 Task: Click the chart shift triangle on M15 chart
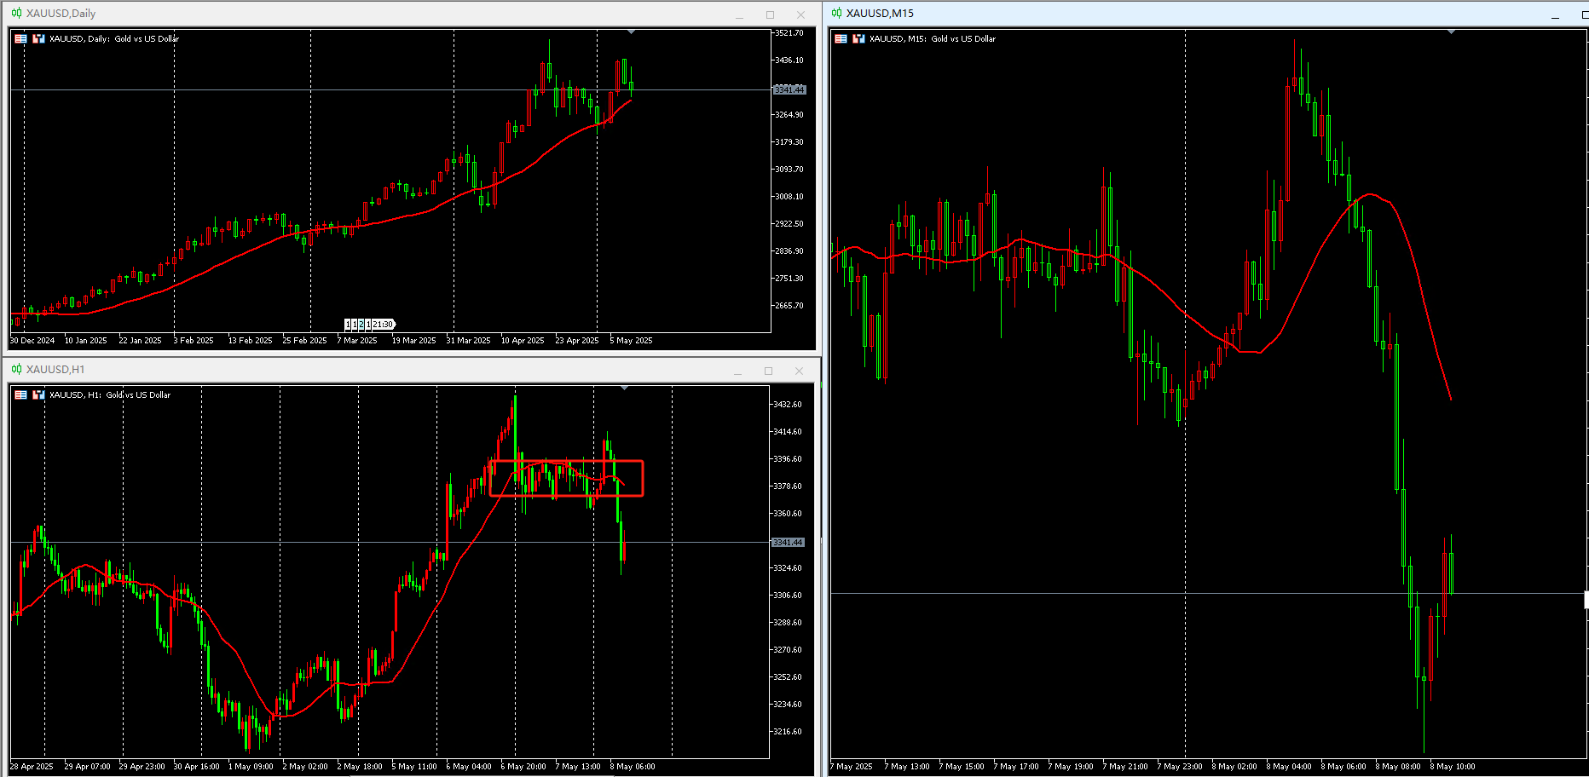pos(1451,32)
